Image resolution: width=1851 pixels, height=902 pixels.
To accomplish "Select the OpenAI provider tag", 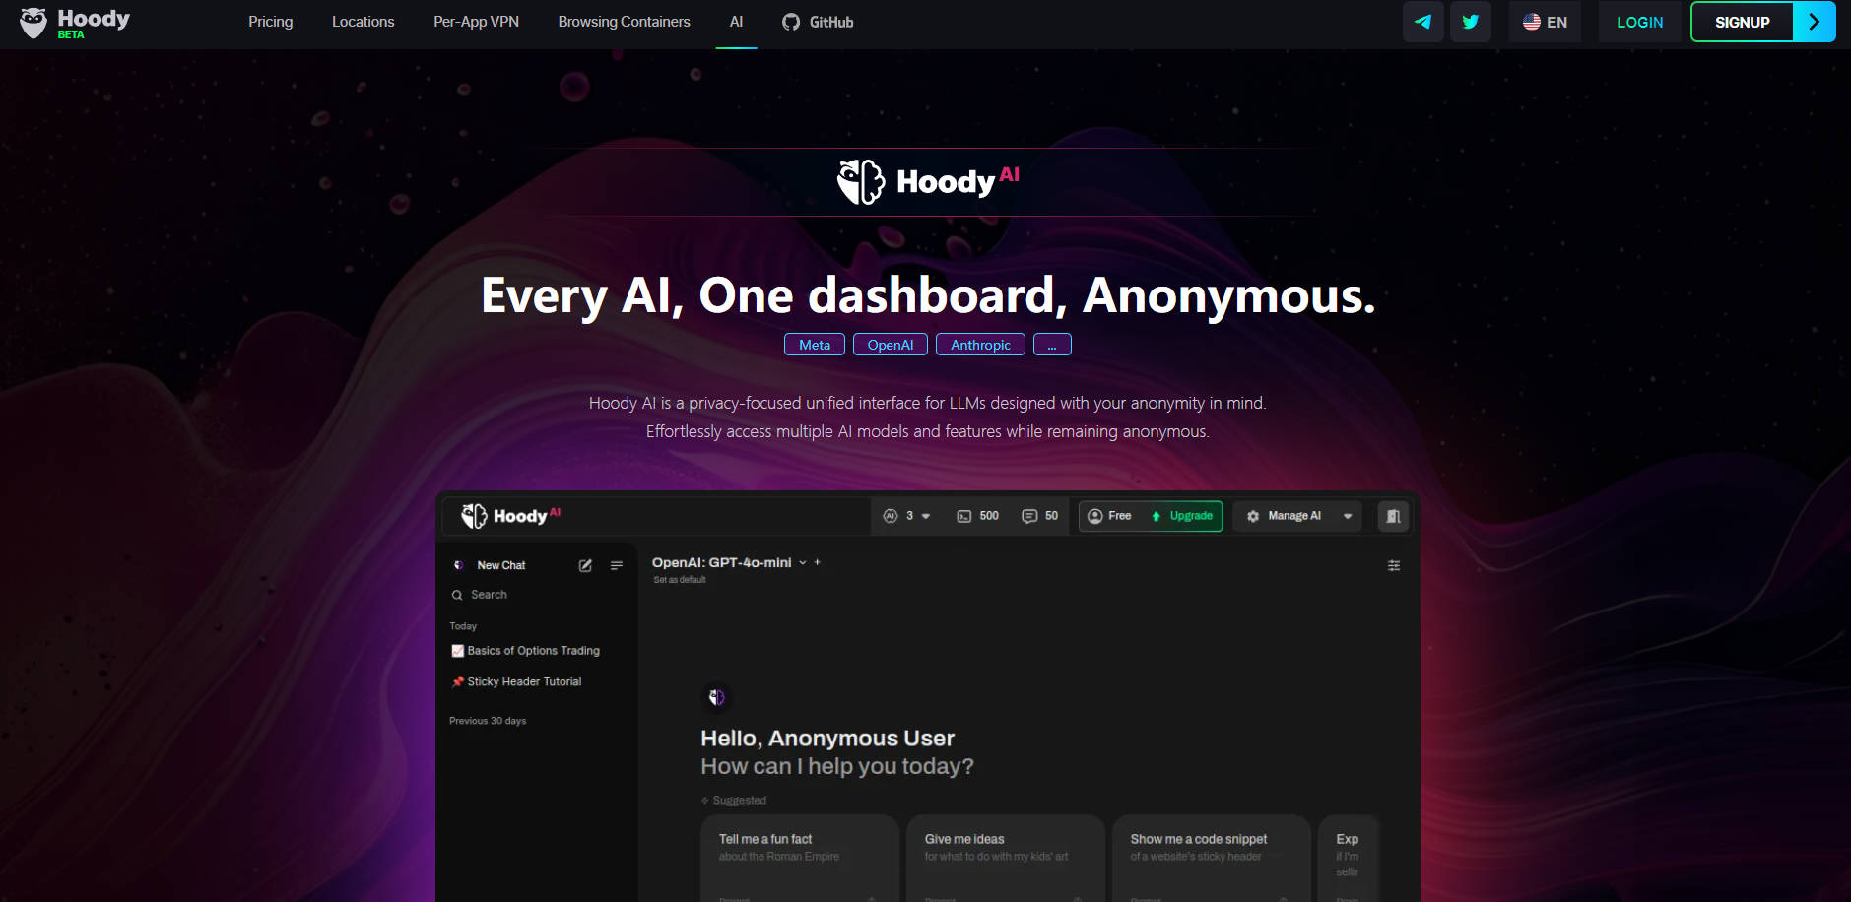I will pyautogui.click(x=890, y=345).
